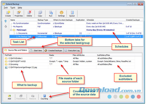Click folder icon of Z:\Incoming
Screen dimensions: 146x105
(6, 64)
